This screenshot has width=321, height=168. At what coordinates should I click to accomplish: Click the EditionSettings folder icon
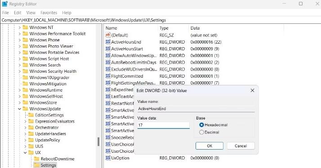point(31,115)
